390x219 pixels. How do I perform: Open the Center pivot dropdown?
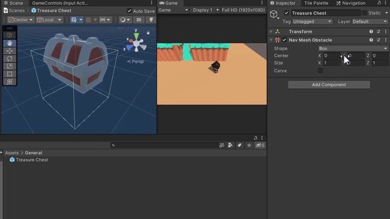coord(20,20)
